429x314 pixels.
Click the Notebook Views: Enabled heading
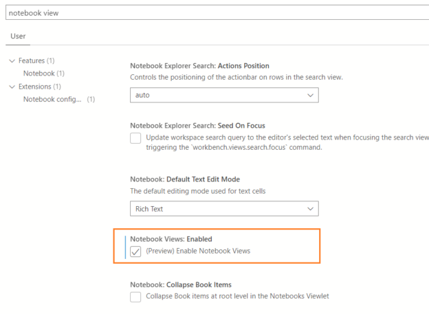pyautogui.click(x=171, y=239)
